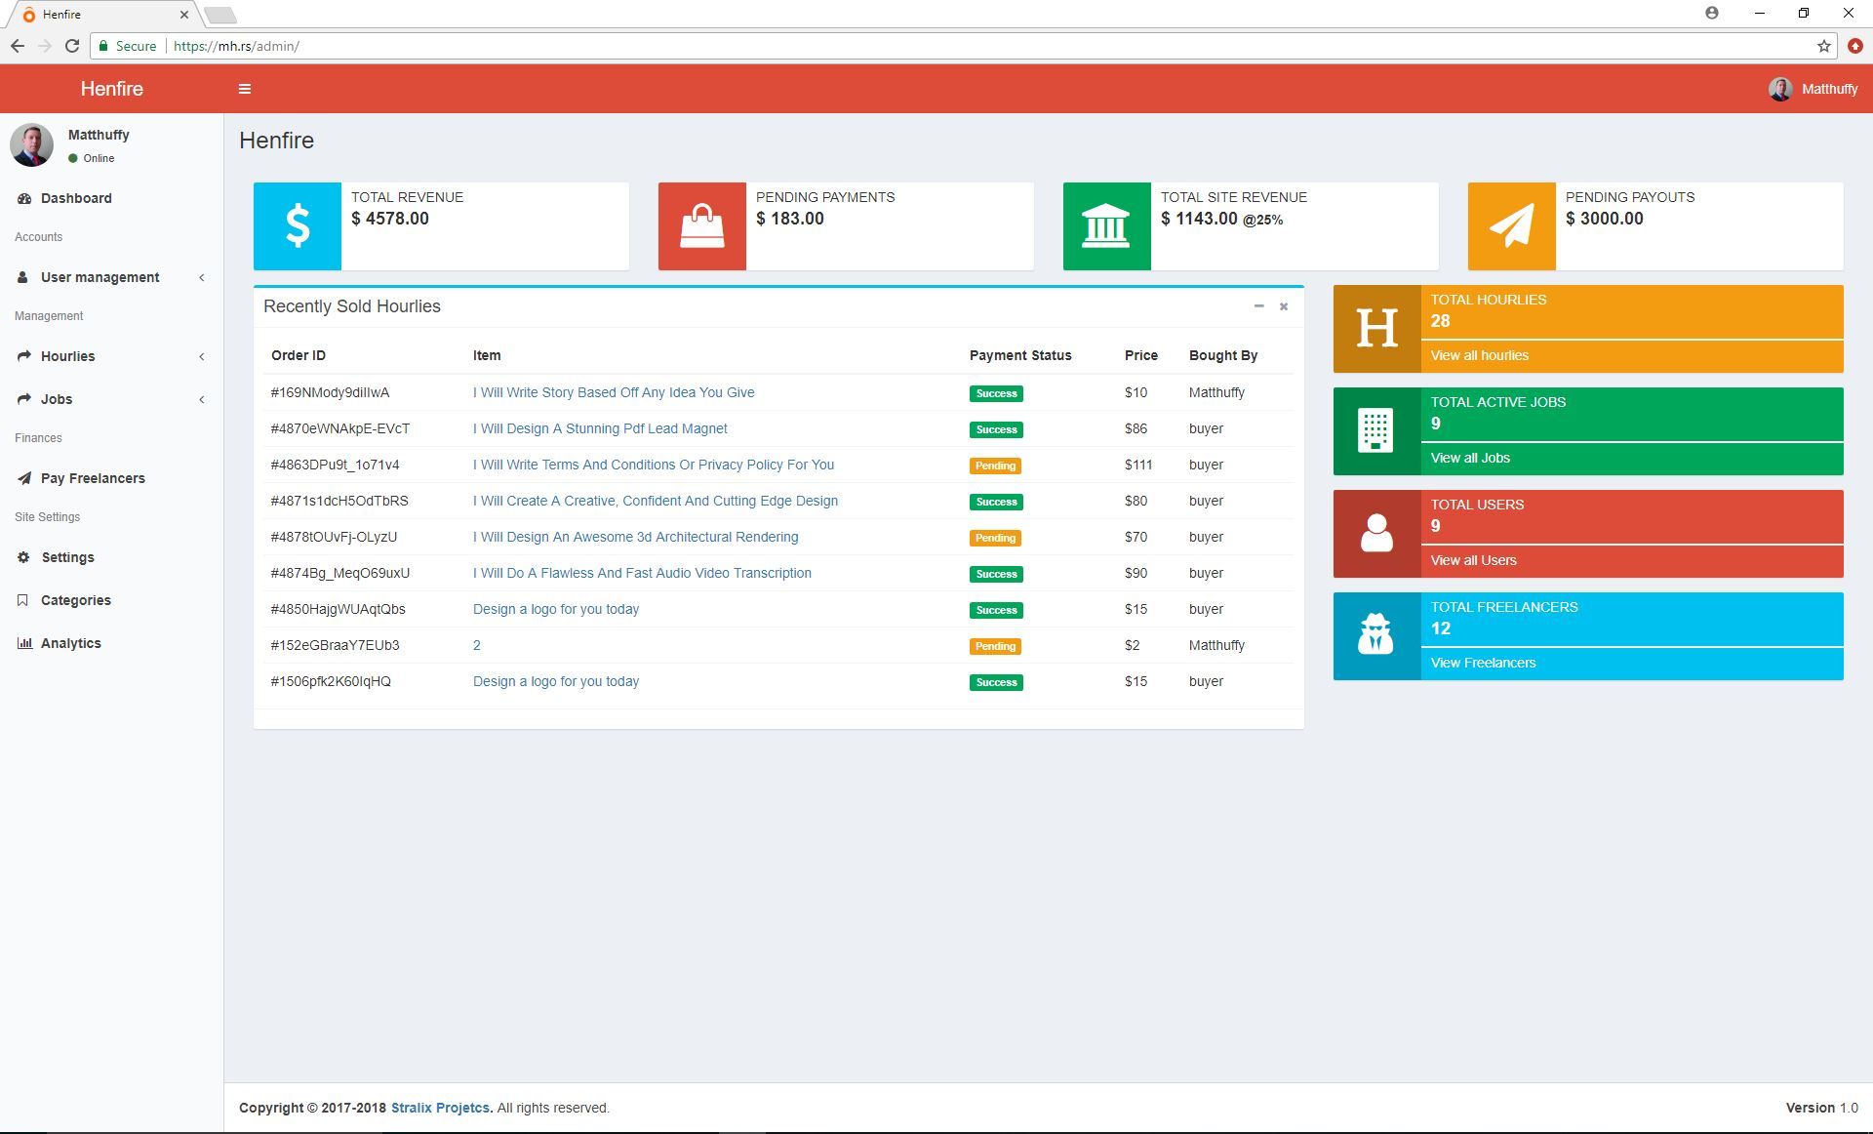
Task: Close the Recently Sold Hourlies panel
Action: point(1284,306)
